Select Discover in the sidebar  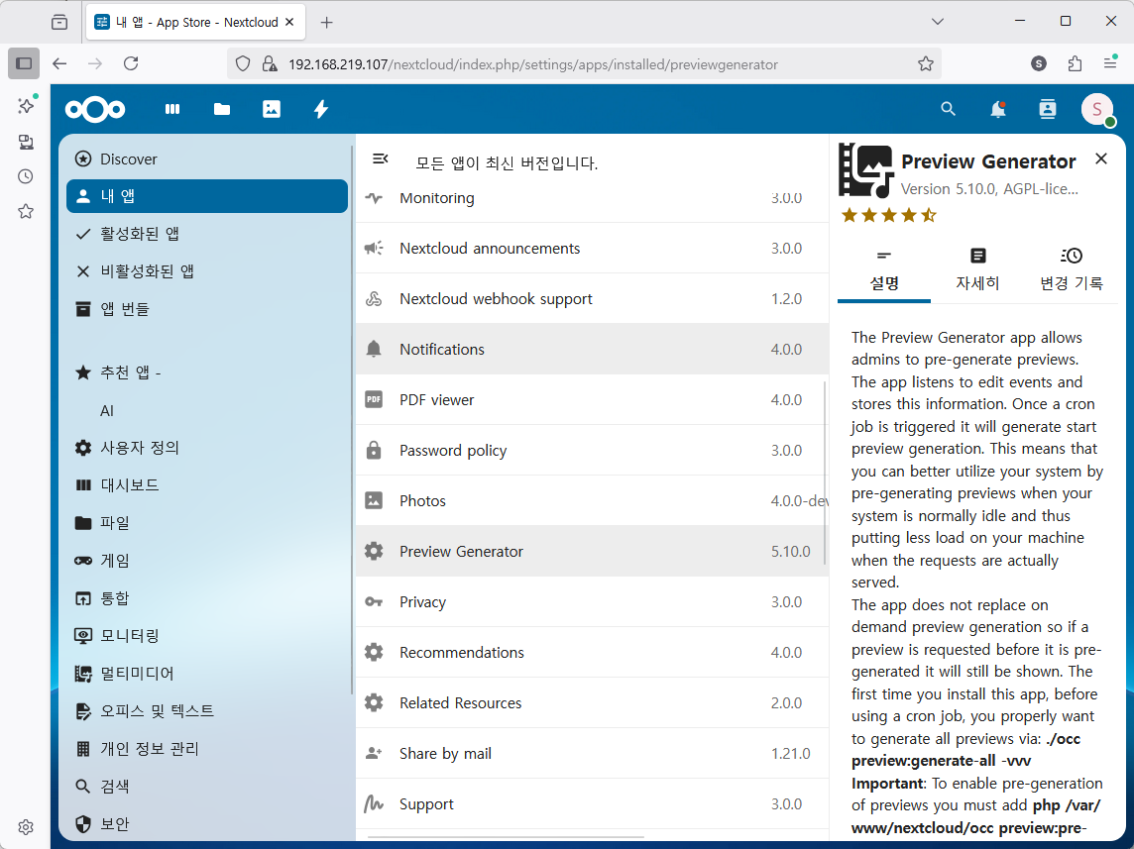[x=207, y=159]
